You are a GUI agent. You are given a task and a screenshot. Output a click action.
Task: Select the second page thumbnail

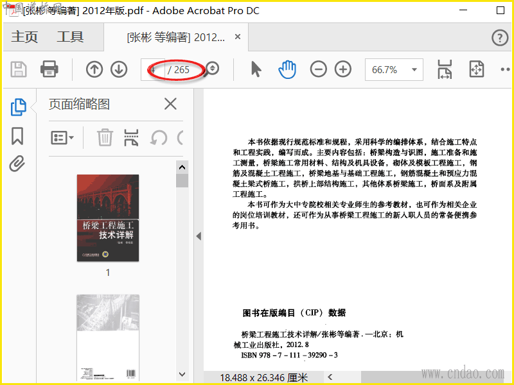108,338
